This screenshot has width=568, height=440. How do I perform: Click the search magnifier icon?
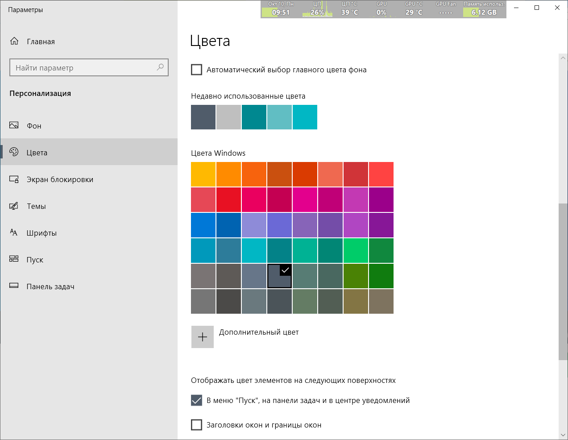click(x=160, y=67)
